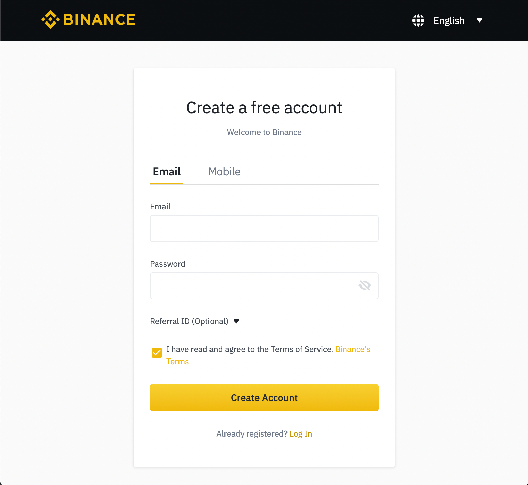528x485 pixels.
Task: Select the Email tab
Action: click(x=167, y=172)
